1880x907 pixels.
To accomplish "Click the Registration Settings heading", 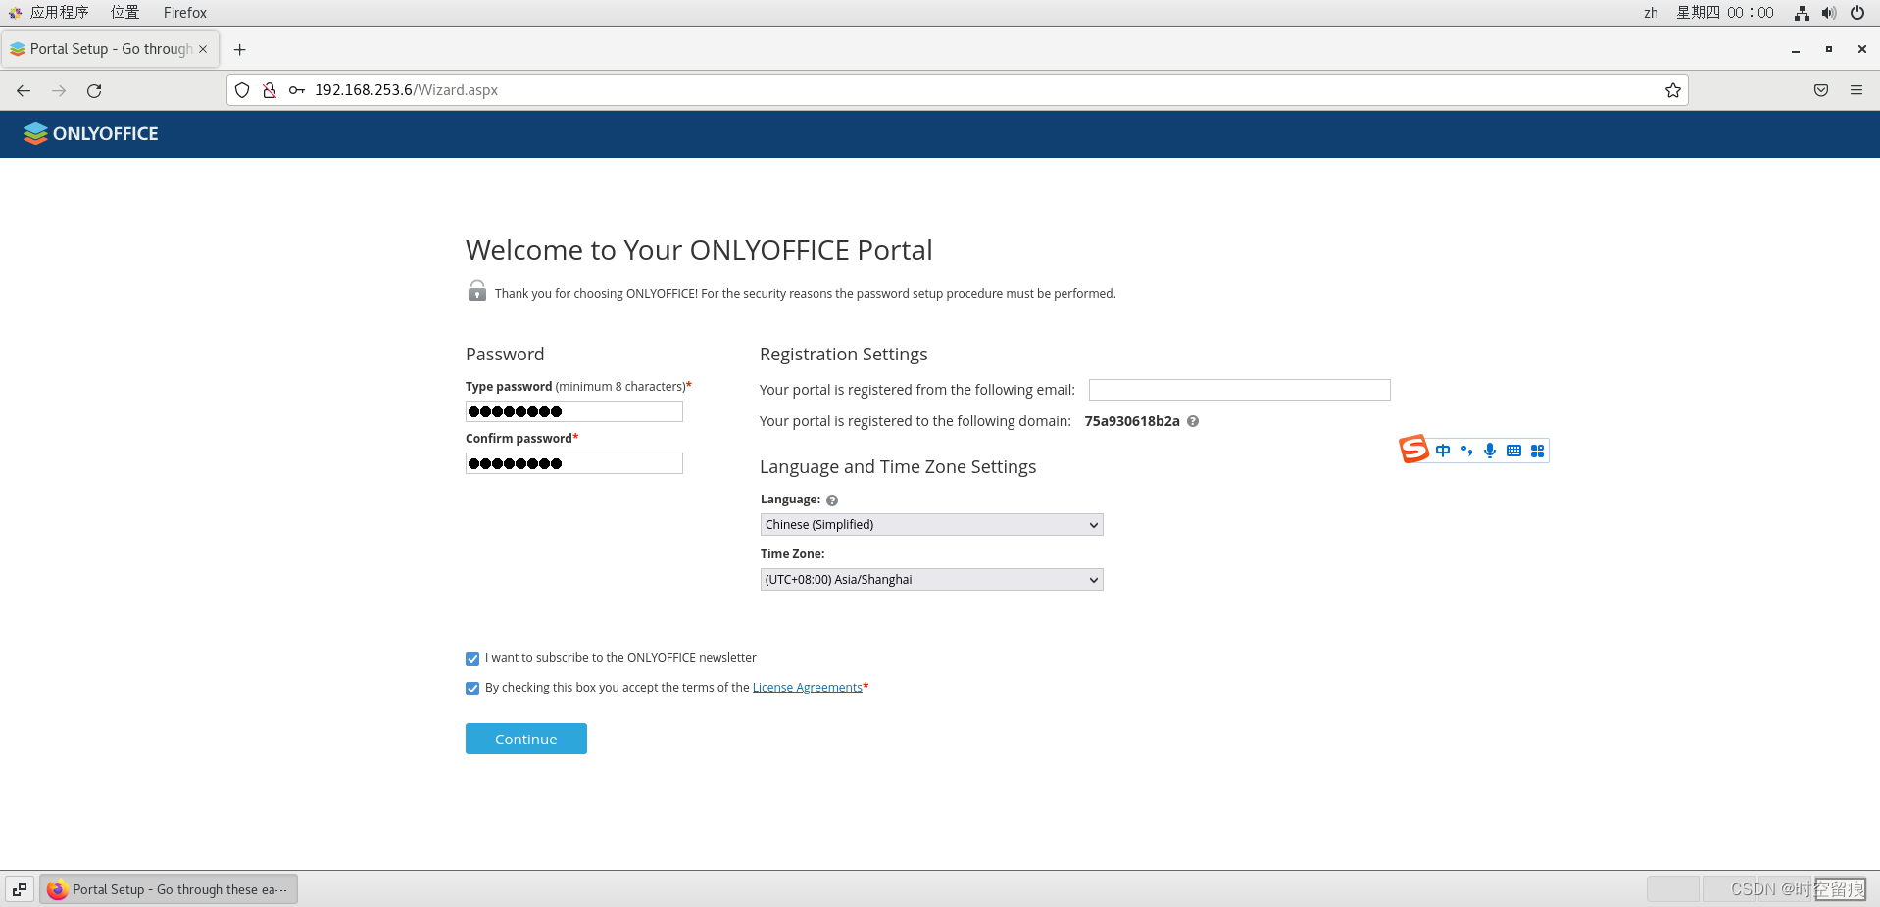I will click(x=844, y=355).
